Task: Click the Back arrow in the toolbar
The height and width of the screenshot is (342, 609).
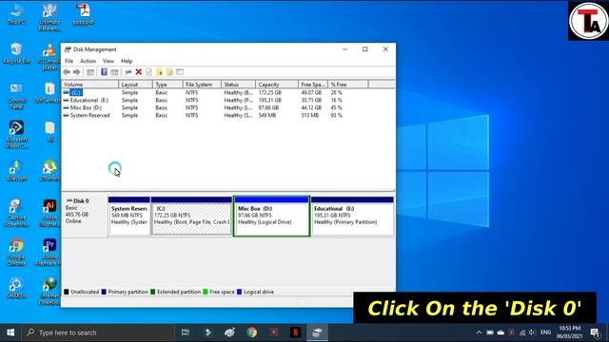Action: [x=67, y=72]
